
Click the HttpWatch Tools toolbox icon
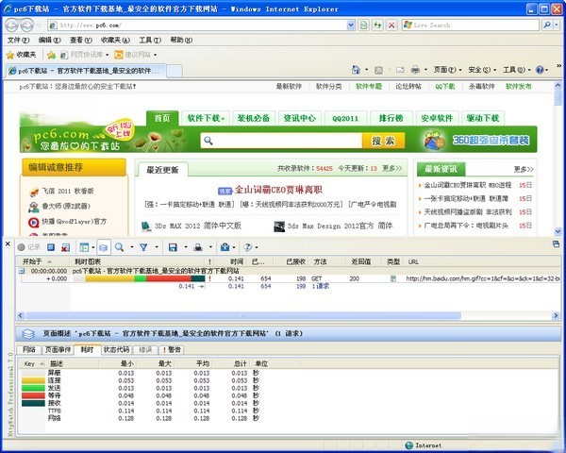225,247
